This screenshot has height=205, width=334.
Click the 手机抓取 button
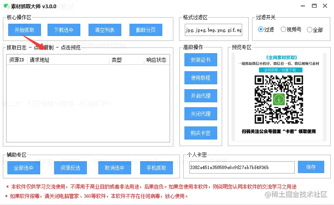pyautogui.click(x=157, y=168)
